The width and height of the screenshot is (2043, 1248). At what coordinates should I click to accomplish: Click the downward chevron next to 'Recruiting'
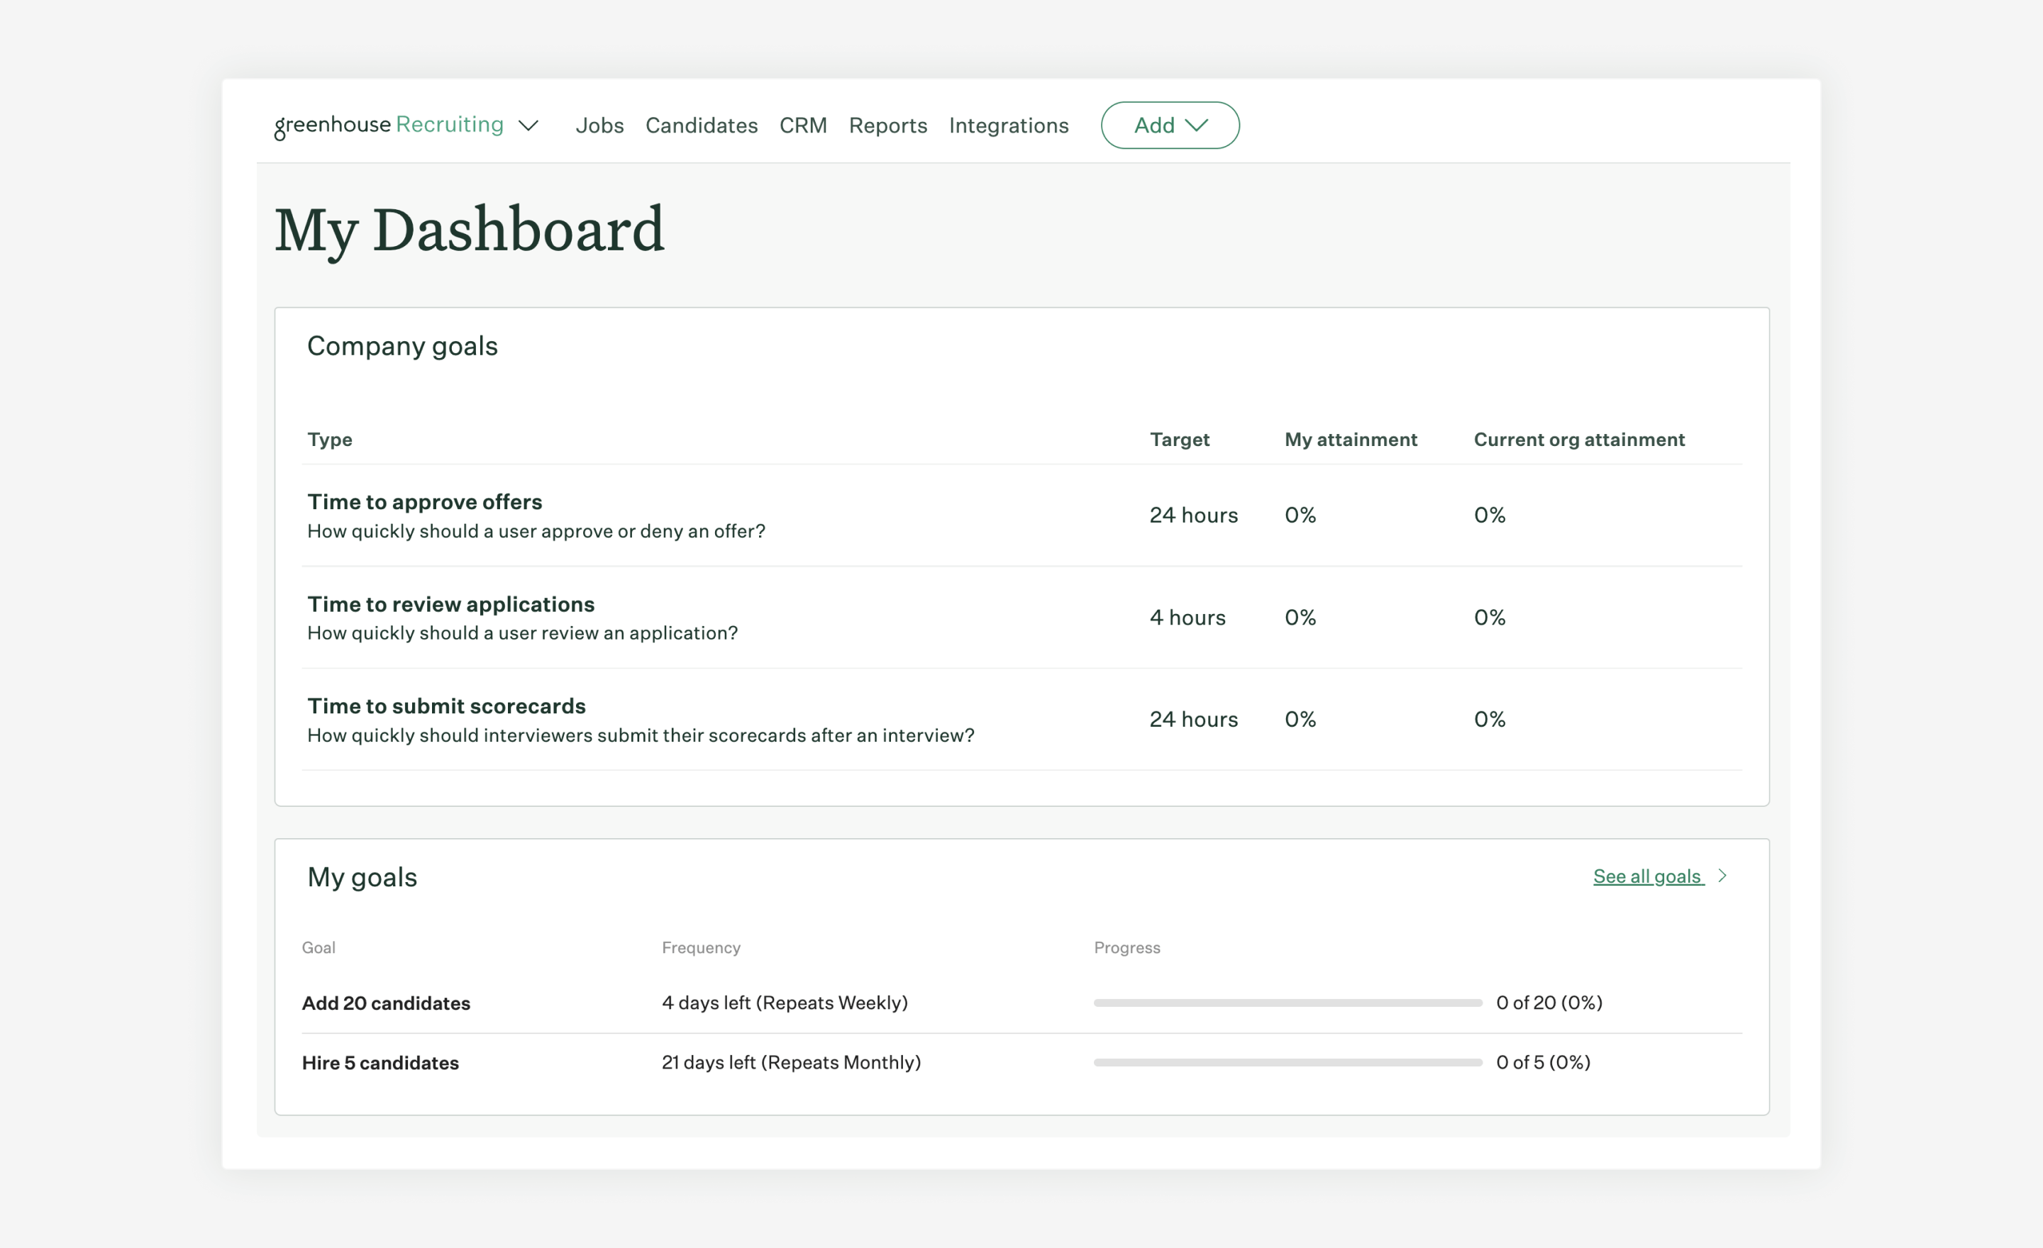point(530,126)
